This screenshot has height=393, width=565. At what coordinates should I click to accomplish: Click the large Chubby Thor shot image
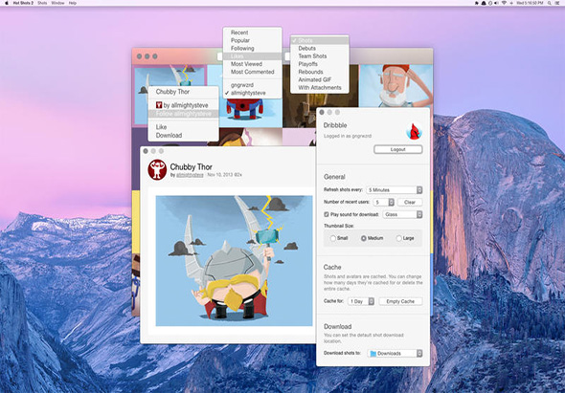pyautogui.click(x=234, y=260)
